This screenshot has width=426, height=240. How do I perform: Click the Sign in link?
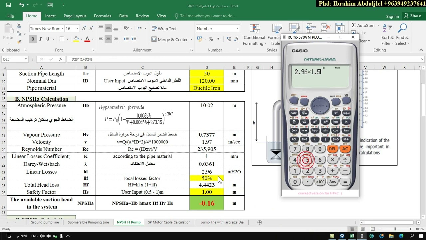tap(393, 16)
